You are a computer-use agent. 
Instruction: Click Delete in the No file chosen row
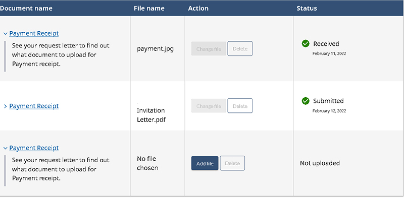coord(232,163)
